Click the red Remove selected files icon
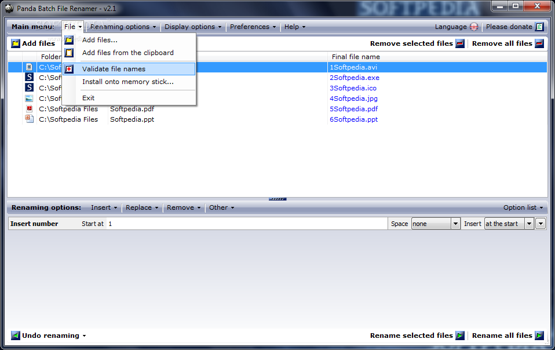The width and height of the screenshot is (555, 350). coord(460,43)
